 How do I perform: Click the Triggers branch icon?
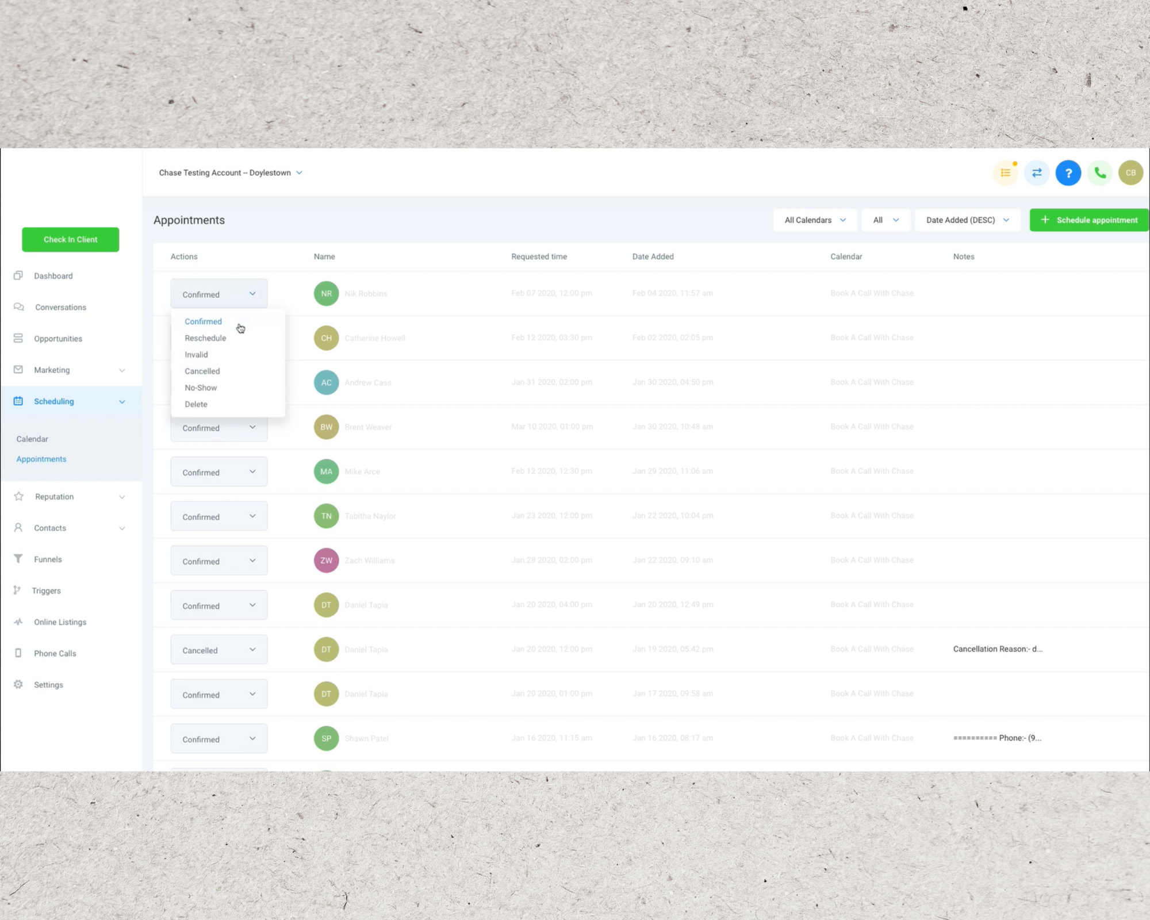(17, 591)
